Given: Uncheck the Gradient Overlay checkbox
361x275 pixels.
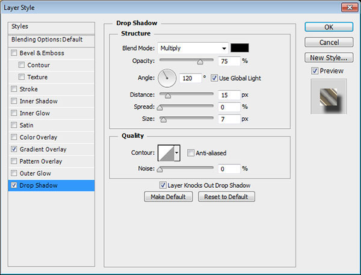Looking at the screenshot, I should [x=14, y=149].
